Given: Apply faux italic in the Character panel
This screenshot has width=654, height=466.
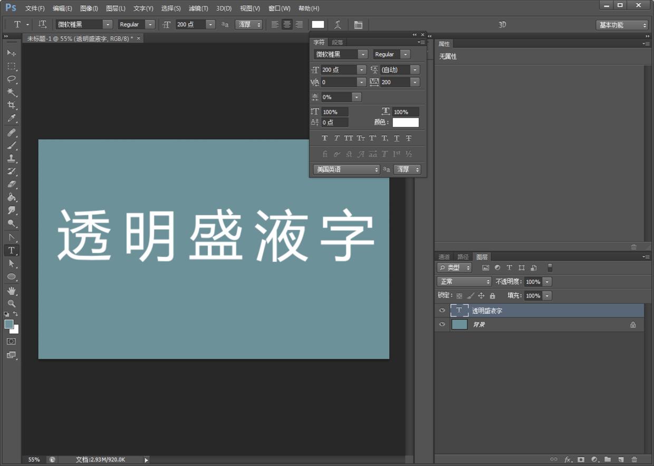Looking at the screenshot, I should (x=336, y=138).
